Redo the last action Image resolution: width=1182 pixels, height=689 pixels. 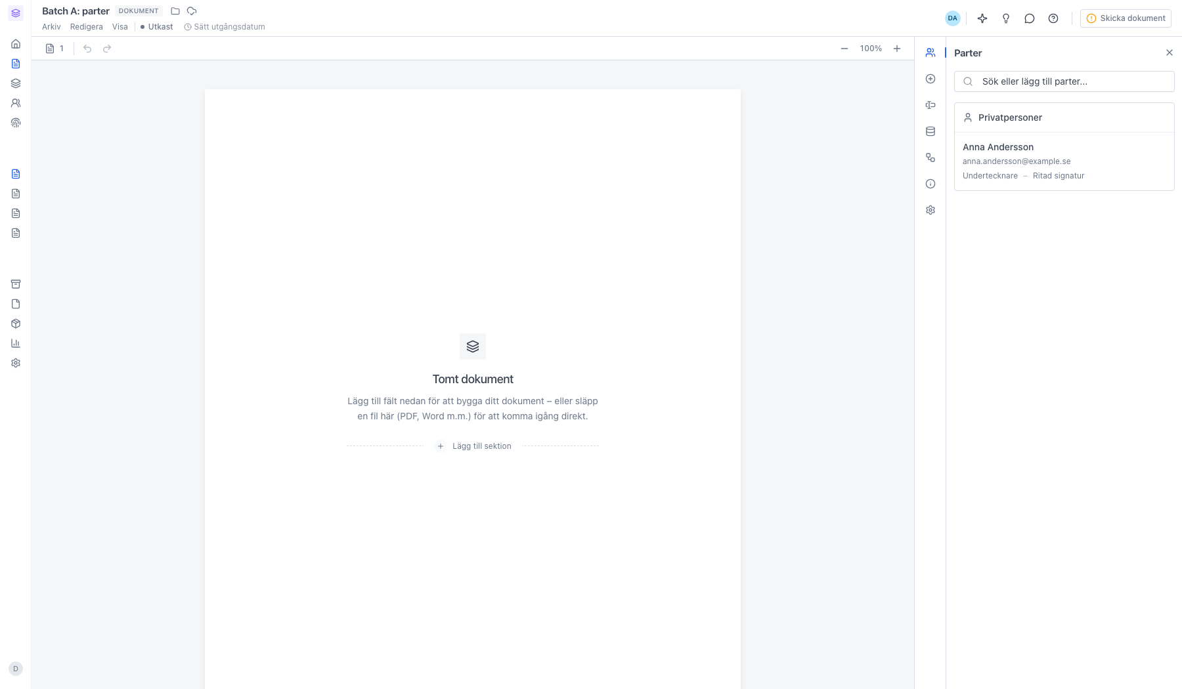pyautogui.click(x=107, y=49)
